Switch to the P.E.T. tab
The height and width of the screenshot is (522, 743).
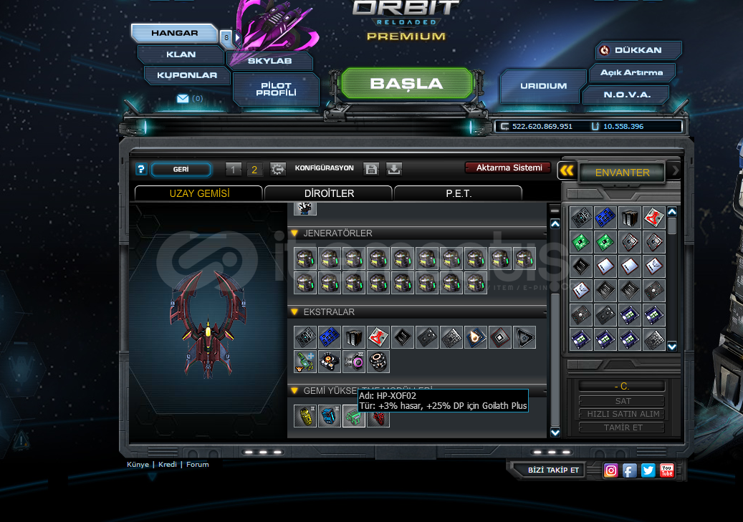(x=459, y=193)
